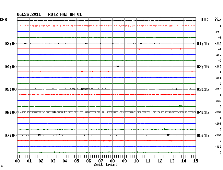Select the DC offset value -261
This screenshot has width=223, height=170.
coord(218,124)
